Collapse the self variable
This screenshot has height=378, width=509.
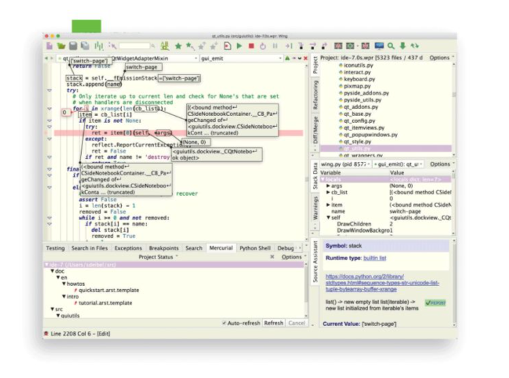[x=328, y=218]
